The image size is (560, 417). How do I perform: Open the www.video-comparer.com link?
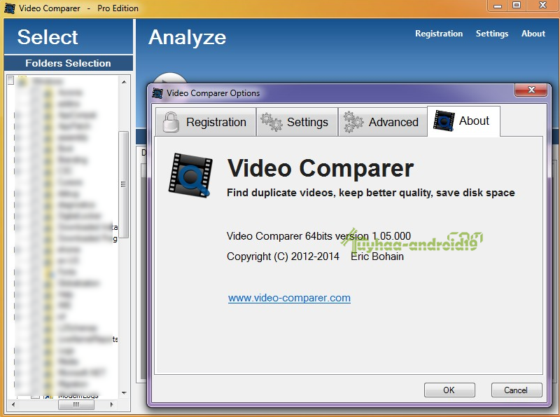tap(289, 298)
